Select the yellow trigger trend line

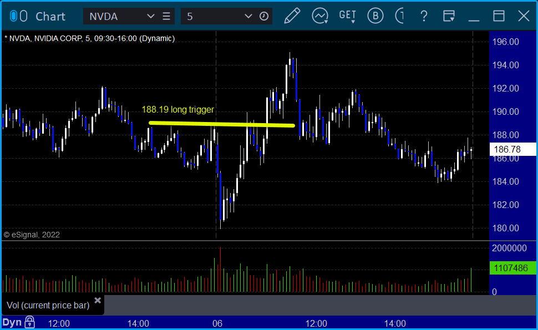pos(222,124)
